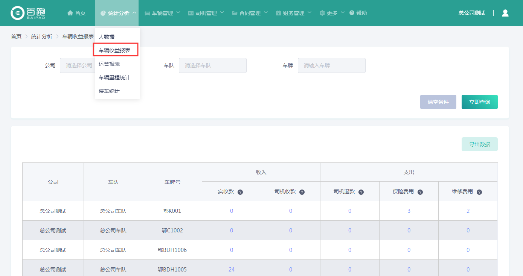Select 停车统计 menu item

click(x=109, y=91)
